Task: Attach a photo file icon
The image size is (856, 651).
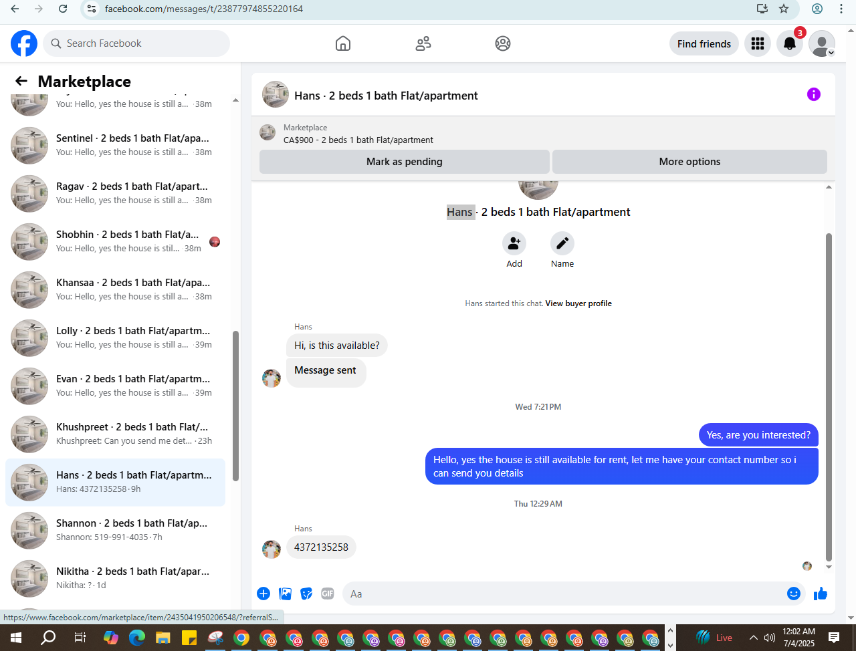Action: [x=286, y=594]
